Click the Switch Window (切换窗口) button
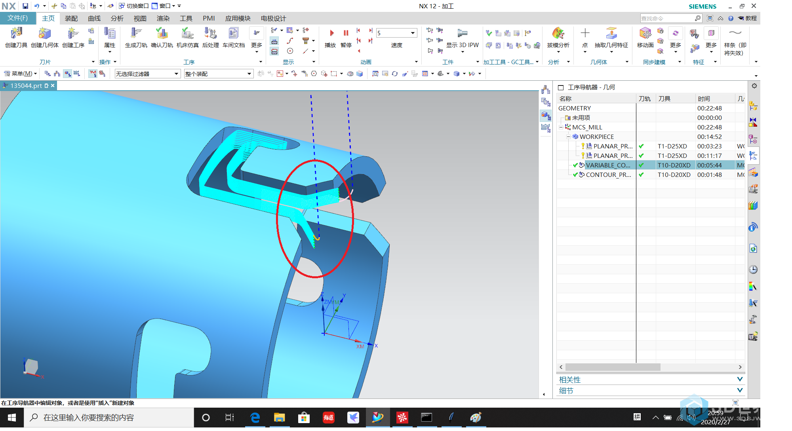 click(x=134, y=6)
